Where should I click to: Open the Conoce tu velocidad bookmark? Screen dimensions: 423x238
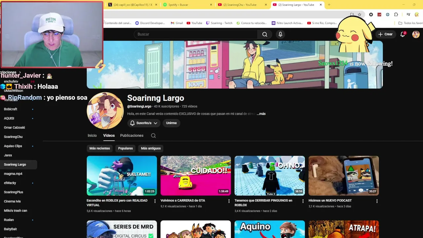tap(251, 23)
